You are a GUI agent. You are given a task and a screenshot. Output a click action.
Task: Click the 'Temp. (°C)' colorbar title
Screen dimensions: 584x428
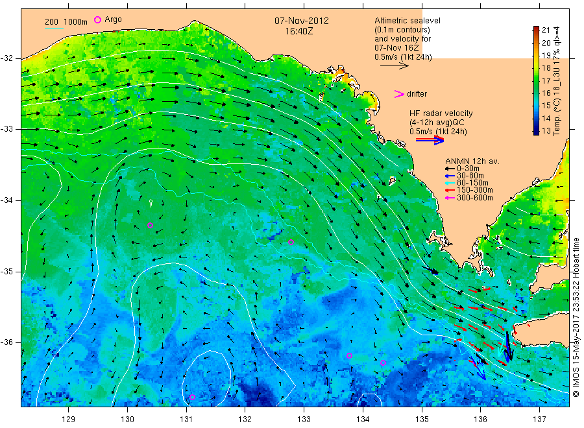click(557, 117)
